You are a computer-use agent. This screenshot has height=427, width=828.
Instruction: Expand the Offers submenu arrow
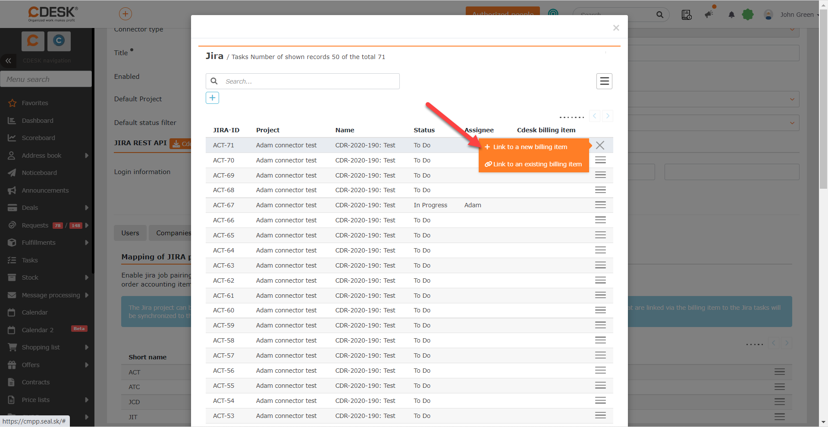point(87,365)
